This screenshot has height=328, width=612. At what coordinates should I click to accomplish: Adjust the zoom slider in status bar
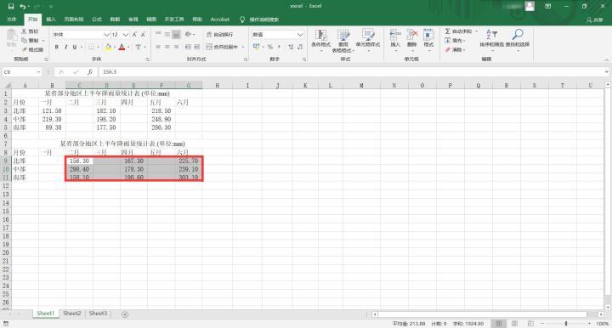pyautogui.click(x=566, y=324)
